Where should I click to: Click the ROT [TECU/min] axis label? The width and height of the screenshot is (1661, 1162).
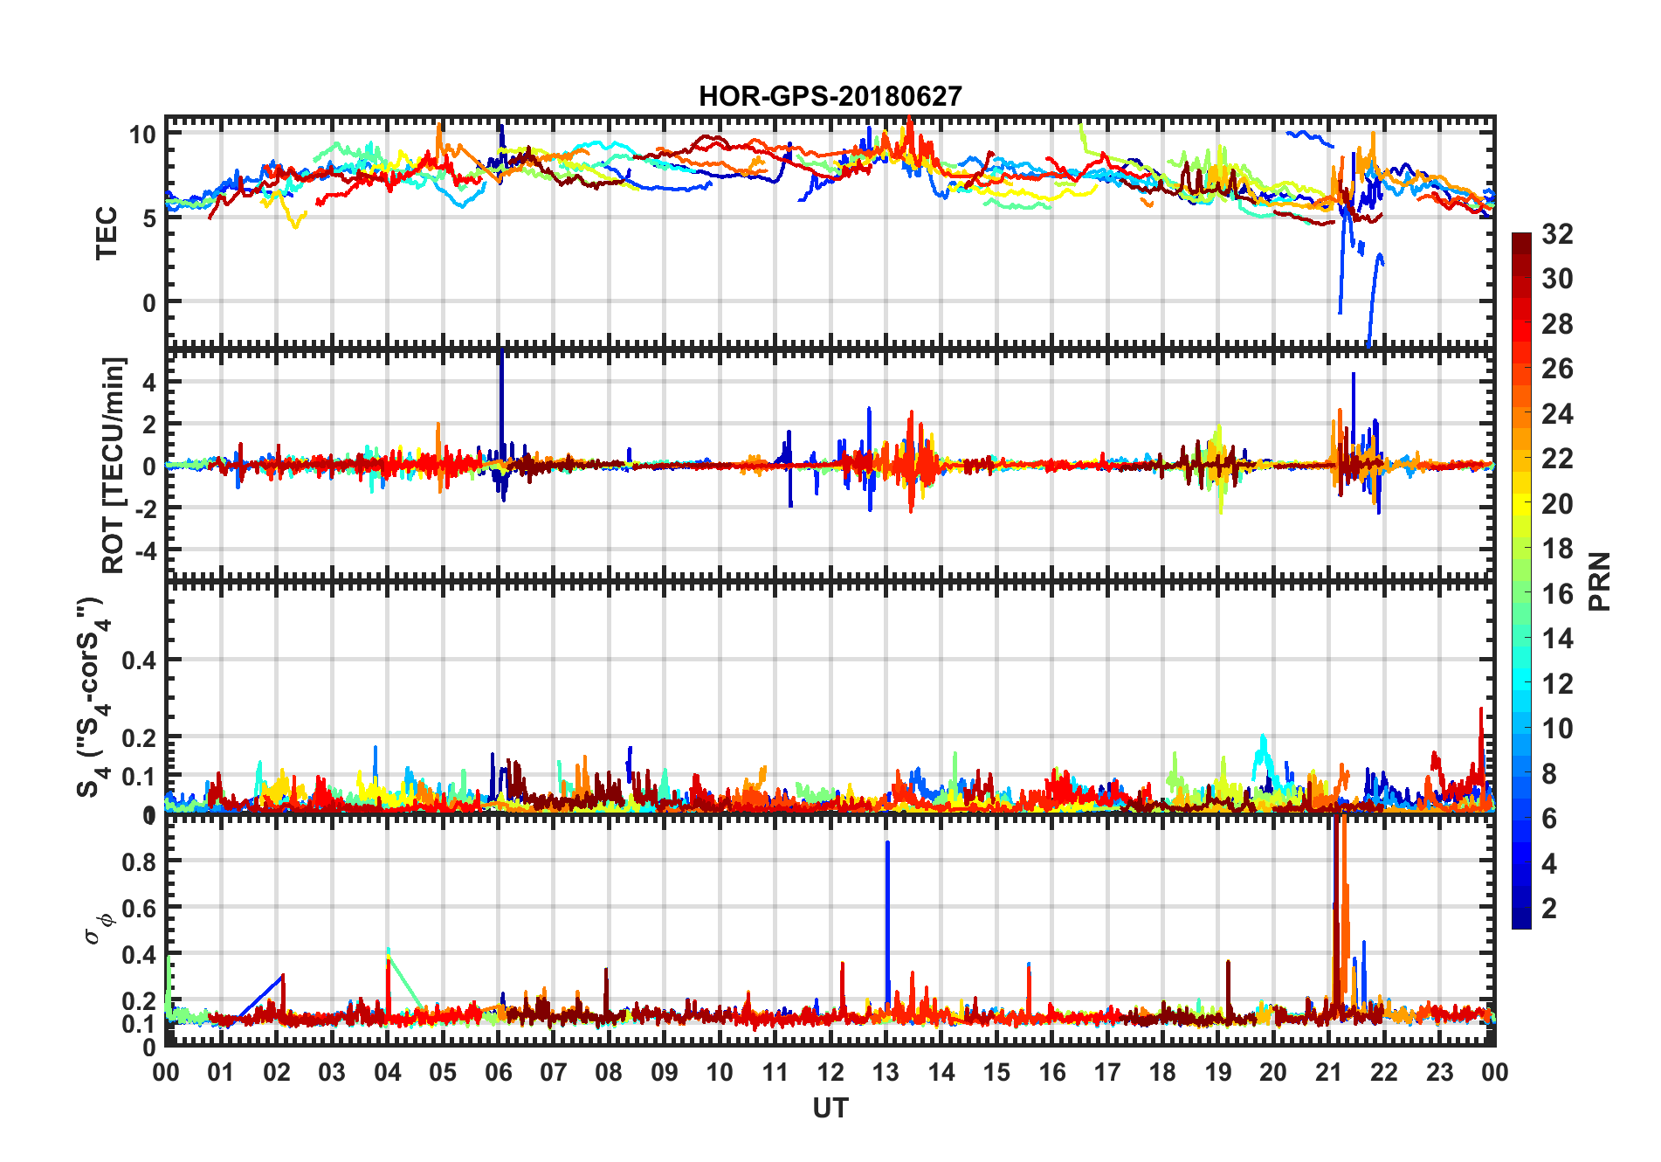pyautogui.click(x=114, y=465)
